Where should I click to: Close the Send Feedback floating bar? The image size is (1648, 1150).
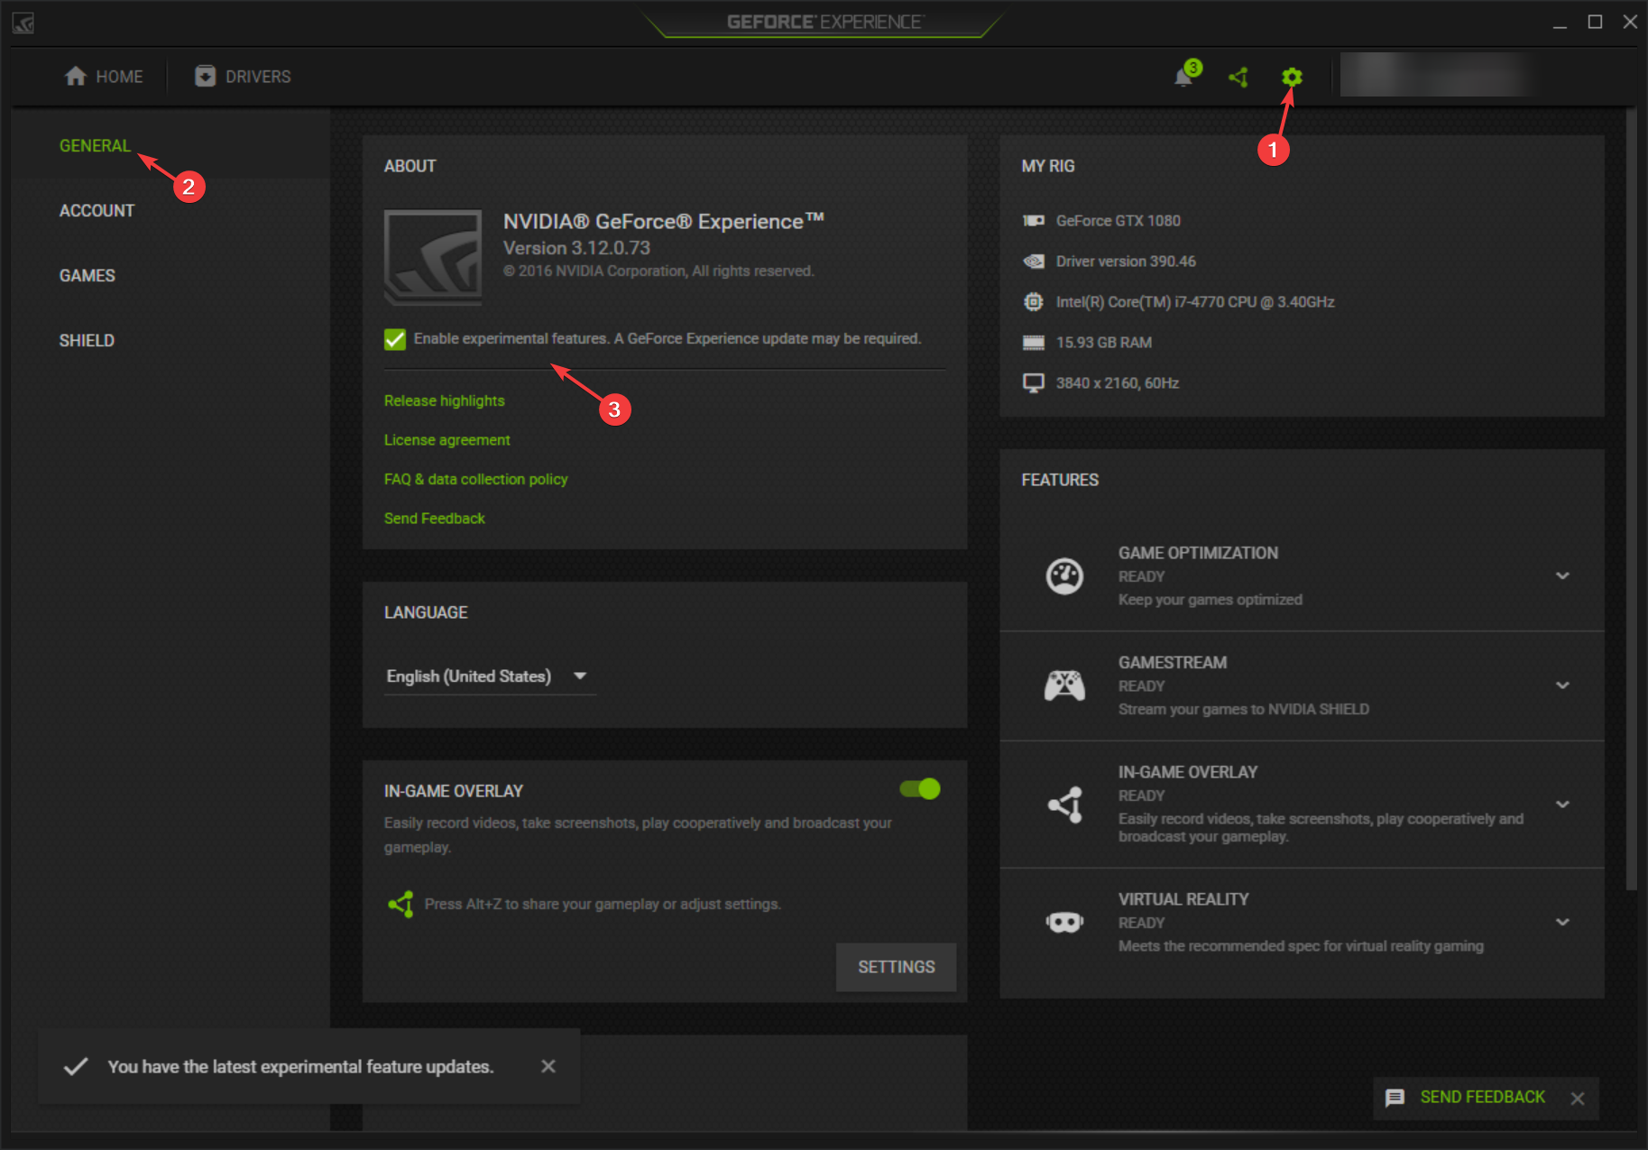1578,1099
